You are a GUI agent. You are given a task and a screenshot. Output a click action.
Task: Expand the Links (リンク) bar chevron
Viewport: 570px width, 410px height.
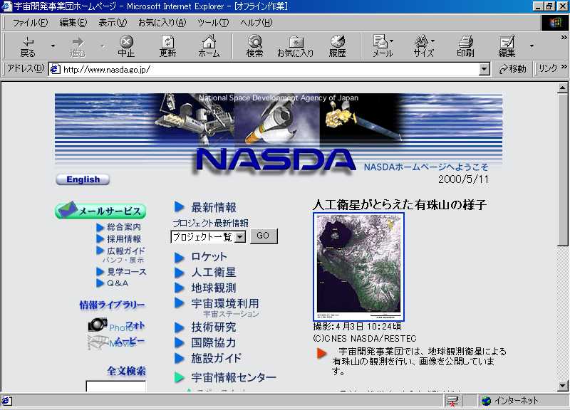(564, 67)
